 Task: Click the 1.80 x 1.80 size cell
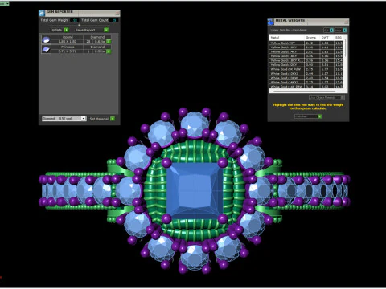click(x=68, y=42)
